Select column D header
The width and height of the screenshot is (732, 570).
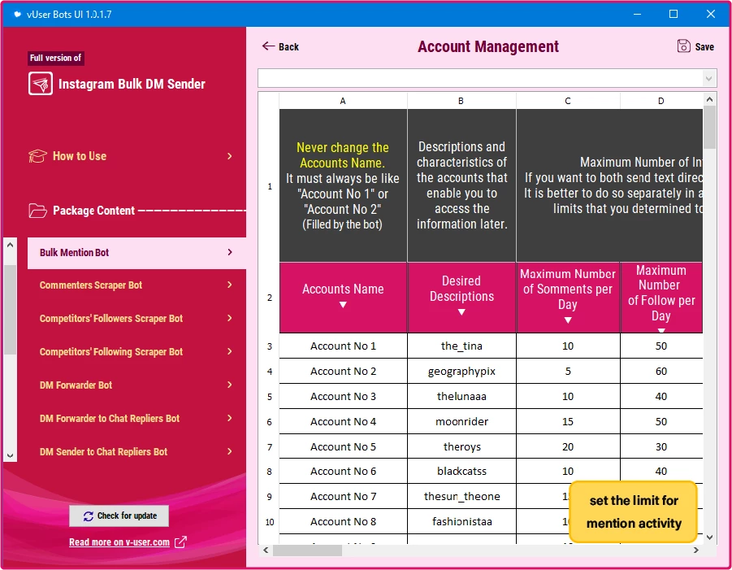pyautogui.click(x=661, y=101)
